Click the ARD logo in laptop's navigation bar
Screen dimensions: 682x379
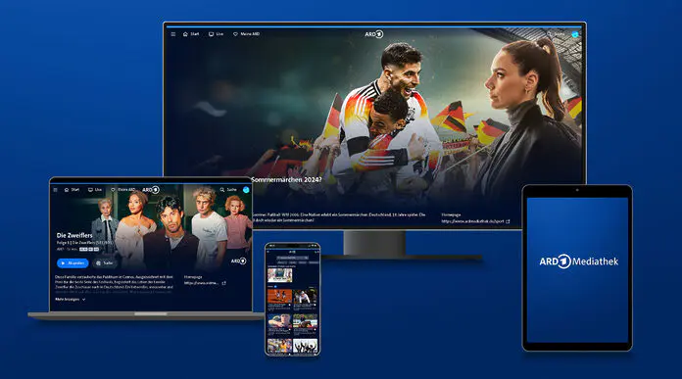(x=151, y=190)
